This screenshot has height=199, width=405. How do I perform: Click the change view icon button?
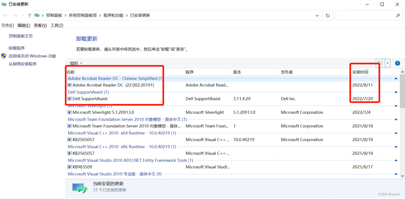tap(380, 63)
